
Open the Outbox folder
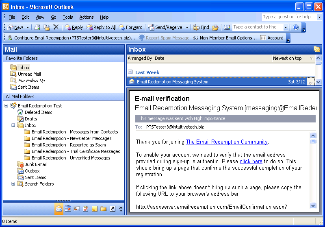32,171
